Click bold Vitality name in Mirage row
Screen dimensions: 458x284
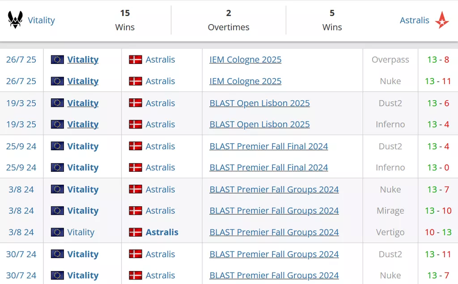(x=83, y=211)
